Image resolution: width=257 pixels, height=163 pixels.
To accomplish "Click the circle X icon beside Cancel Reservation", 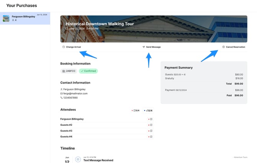I will 223,47.
